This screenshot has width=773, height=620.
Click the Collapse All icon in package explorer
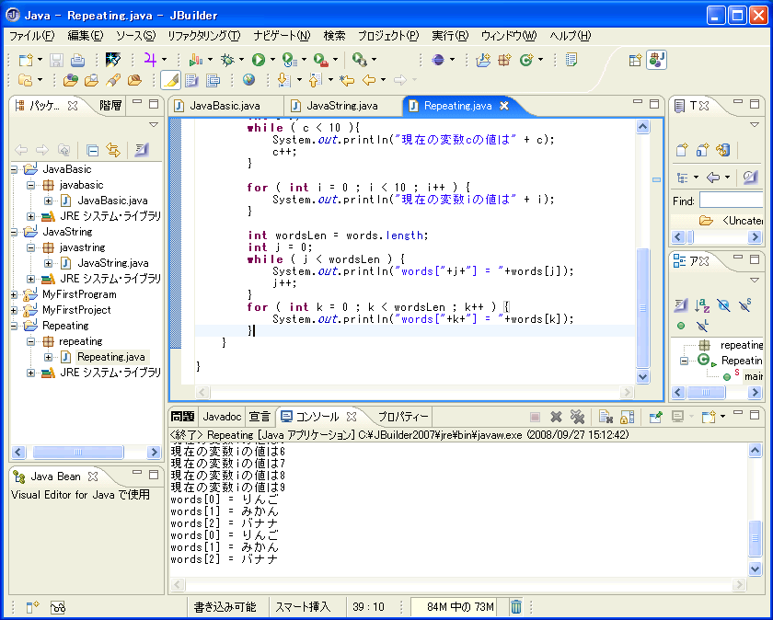[92, 150]
